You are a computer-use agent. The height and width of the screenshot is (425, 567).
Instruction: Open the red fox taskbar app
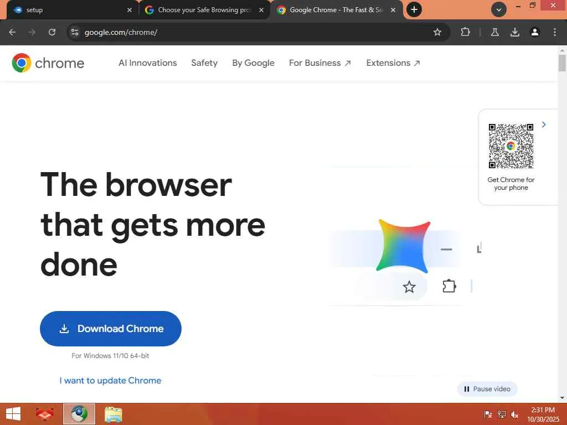click(x=44, y=414)
